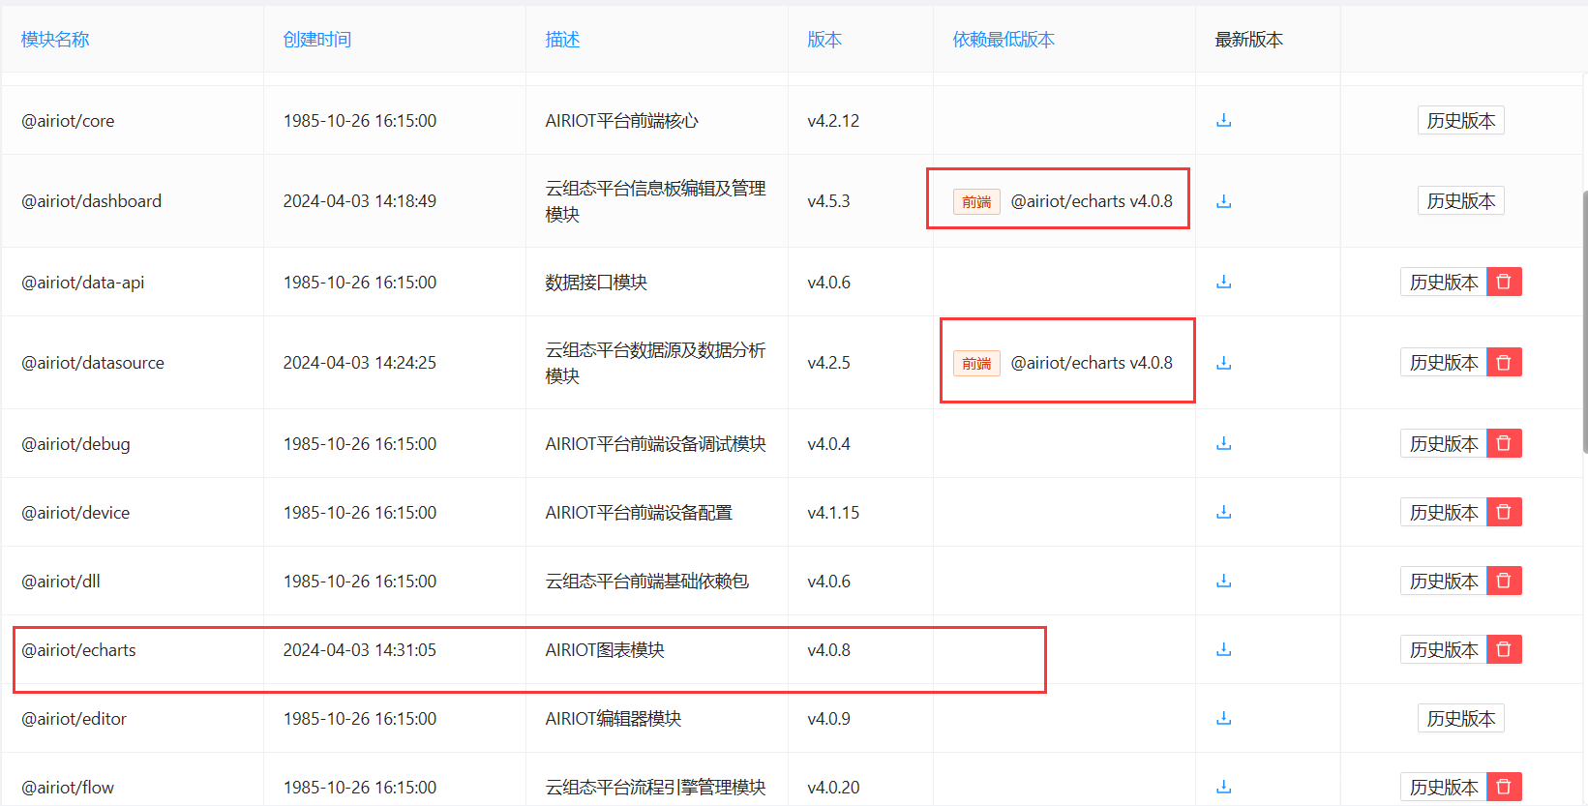This screenshot has height=806, width=1588.
Task: Click the 前端 tag in dashboard row
Action: (976, 201)
